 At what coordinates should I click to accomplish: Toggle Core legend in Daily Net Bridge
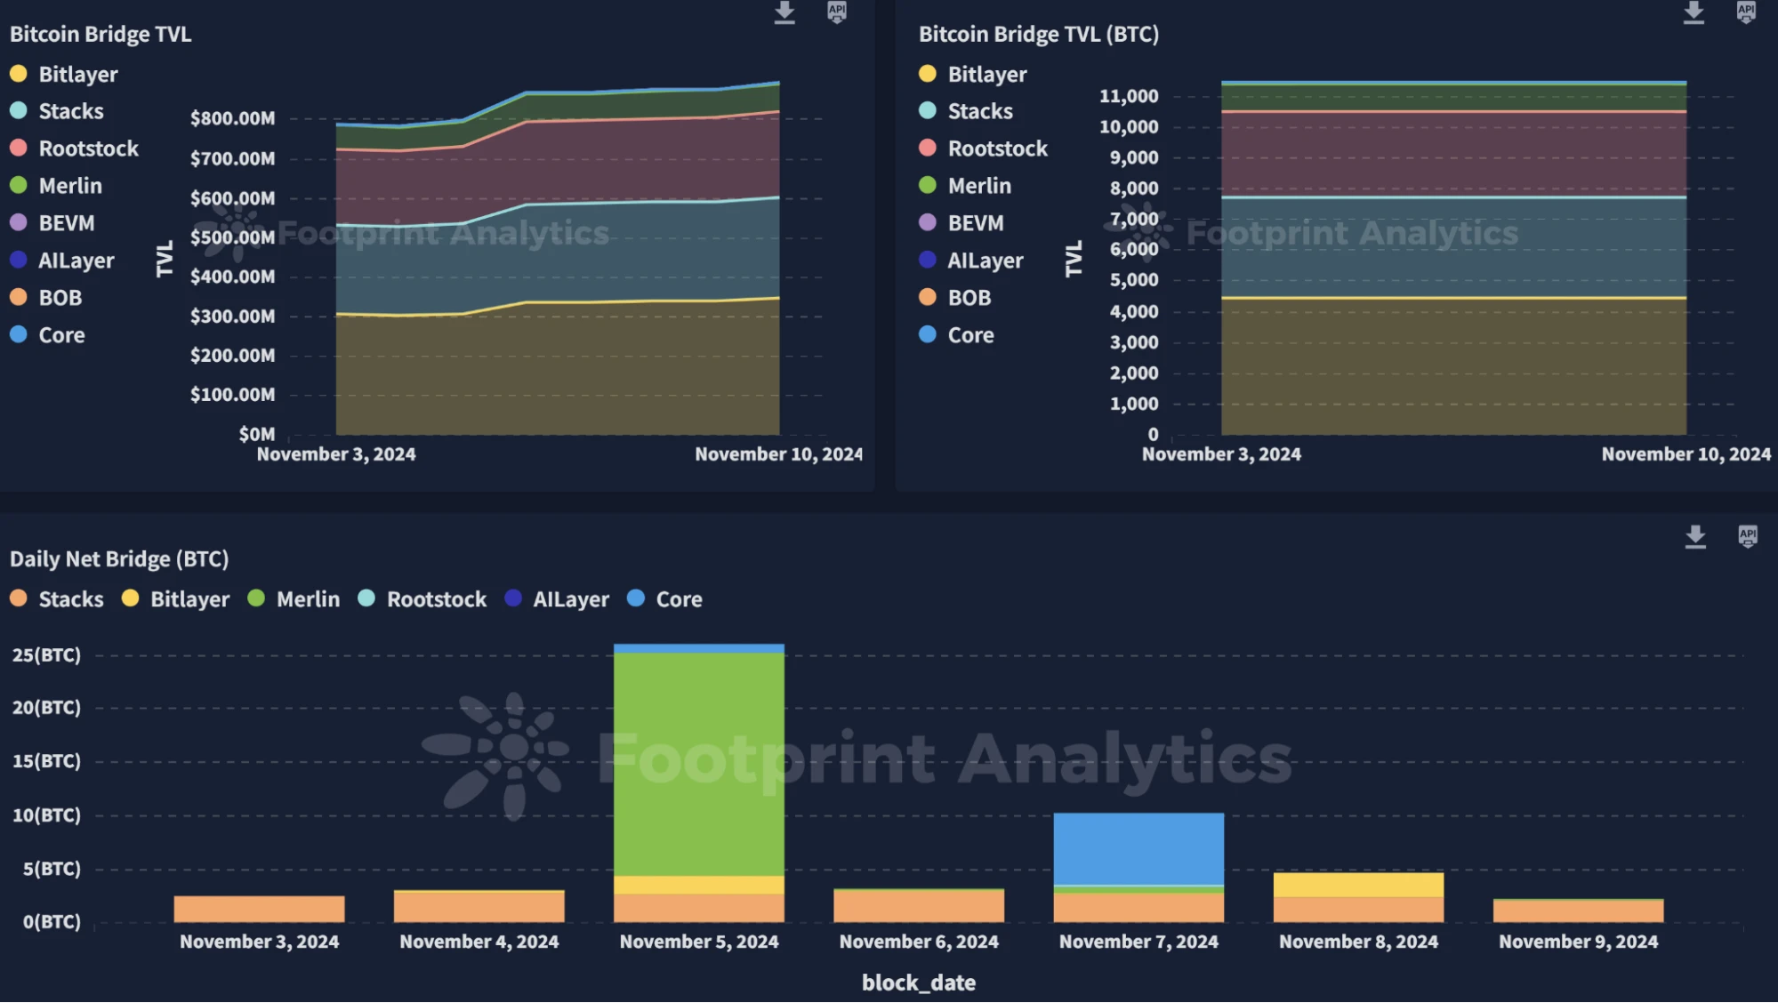tap(664, 599)
